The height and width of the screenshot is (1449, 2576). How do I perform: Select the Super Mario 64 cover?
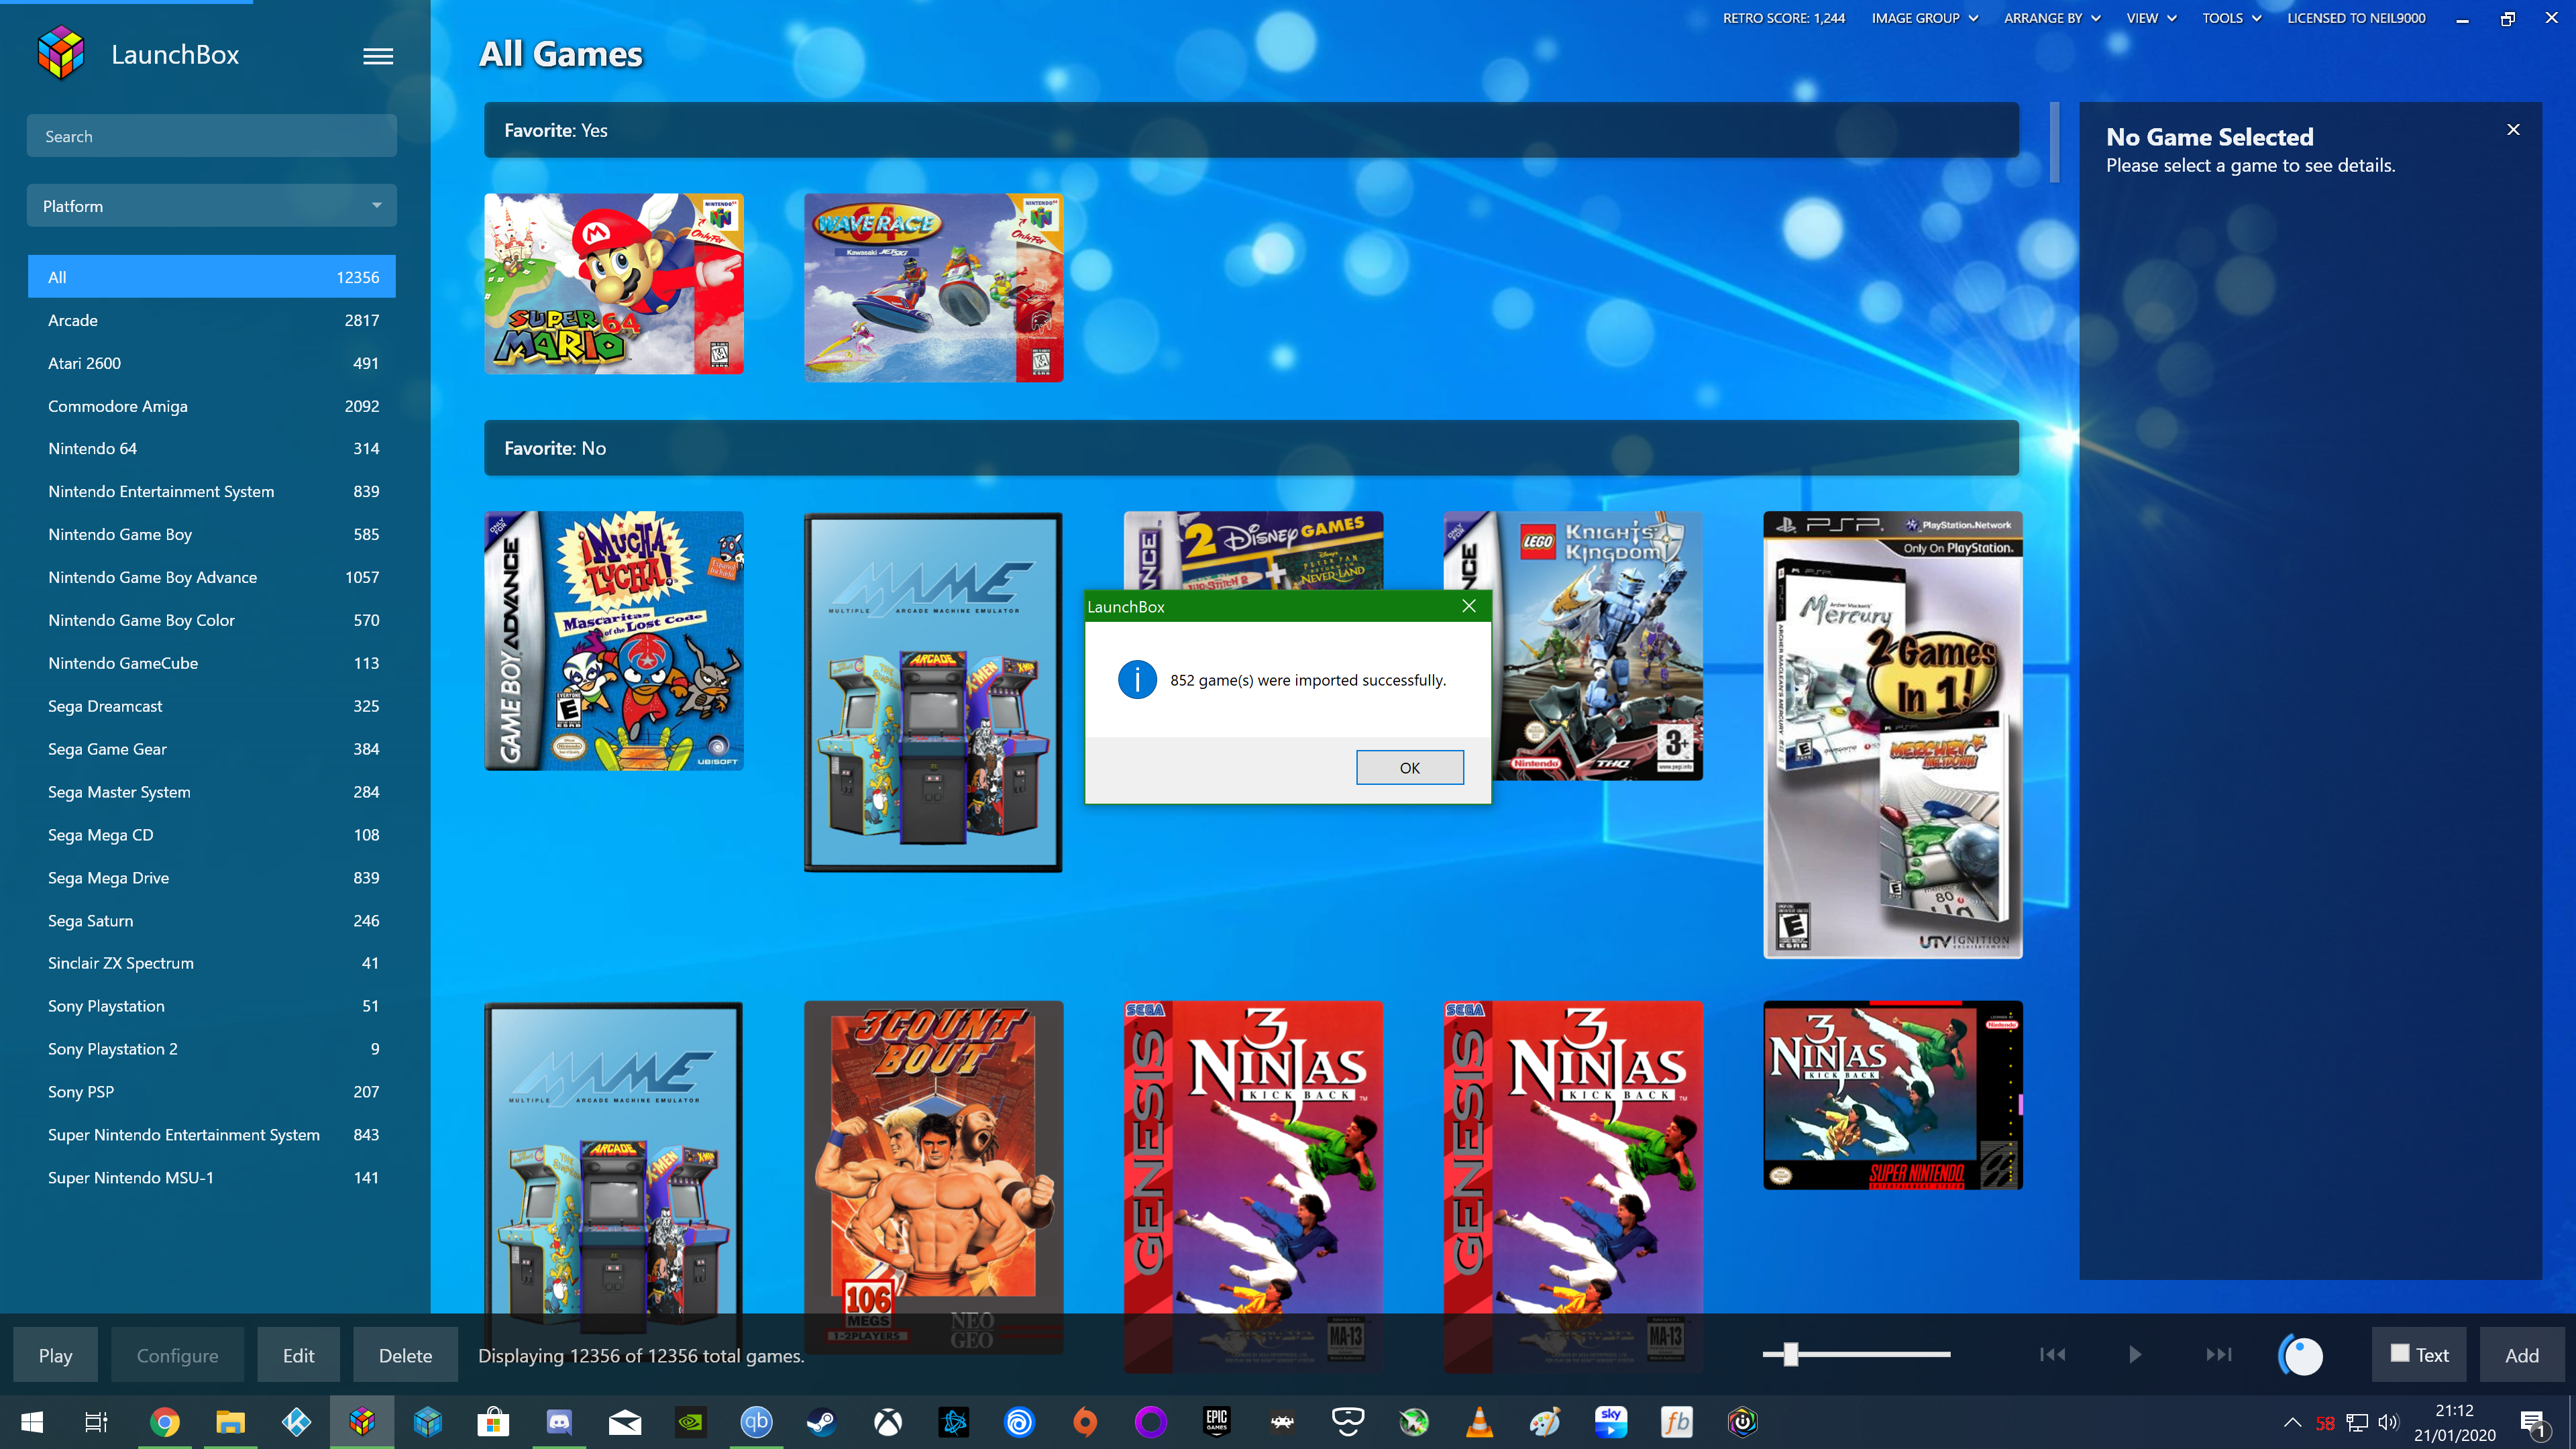click(613, 284)
